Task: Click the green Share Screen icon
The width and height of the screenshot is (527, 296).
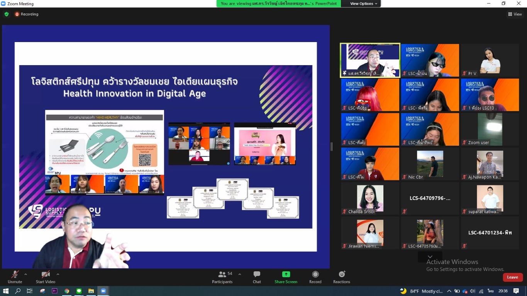Action: coord(286,274)
